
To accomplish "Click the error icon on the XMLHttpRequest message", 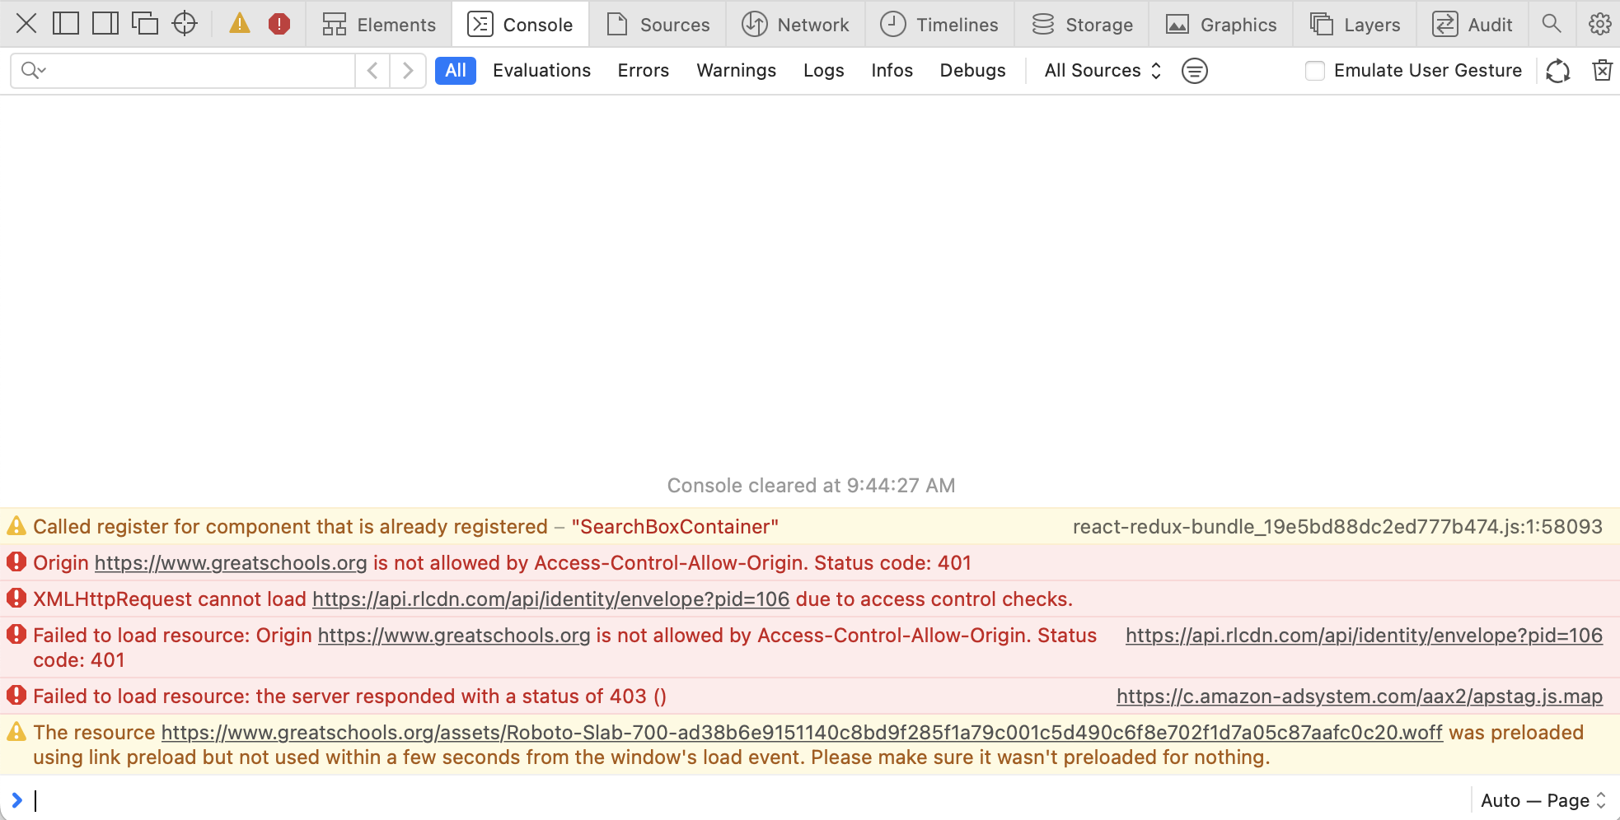I will (16, 599).
